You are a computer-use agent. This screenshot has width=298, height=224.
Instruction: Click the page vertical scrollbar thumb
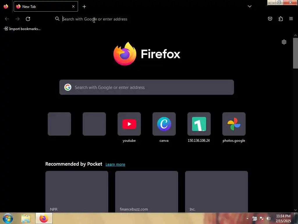coord(295,53)
